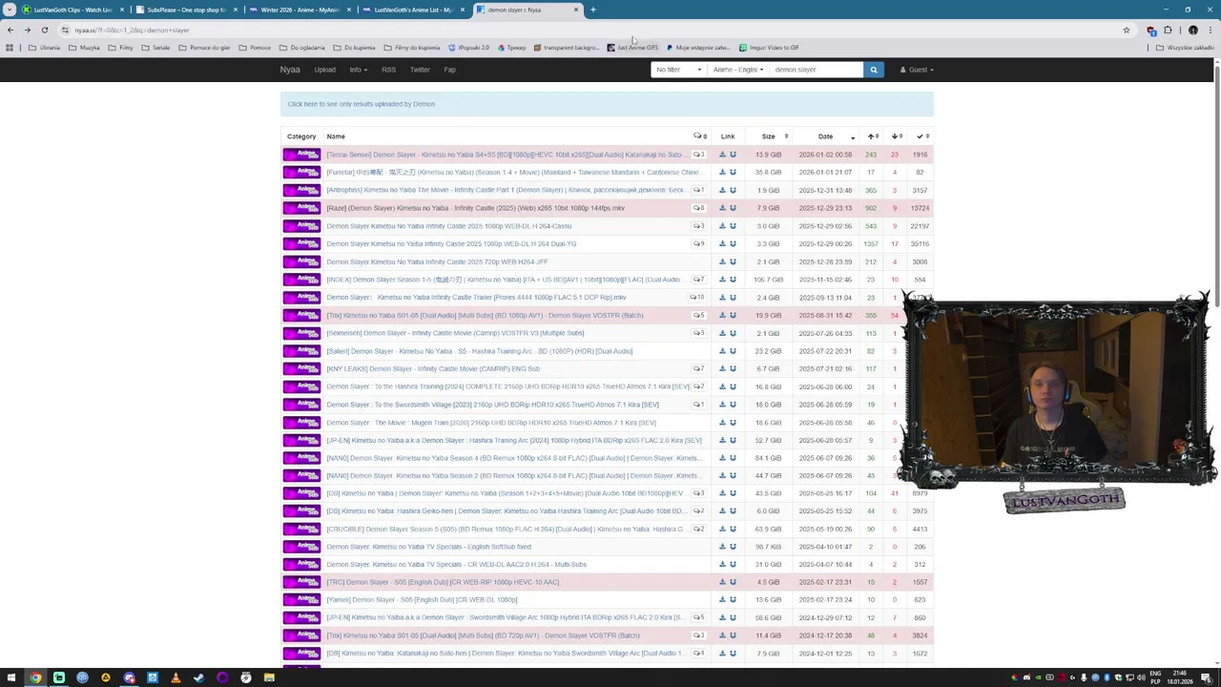Open Upload in Nyaa navbar

[324, 70]
